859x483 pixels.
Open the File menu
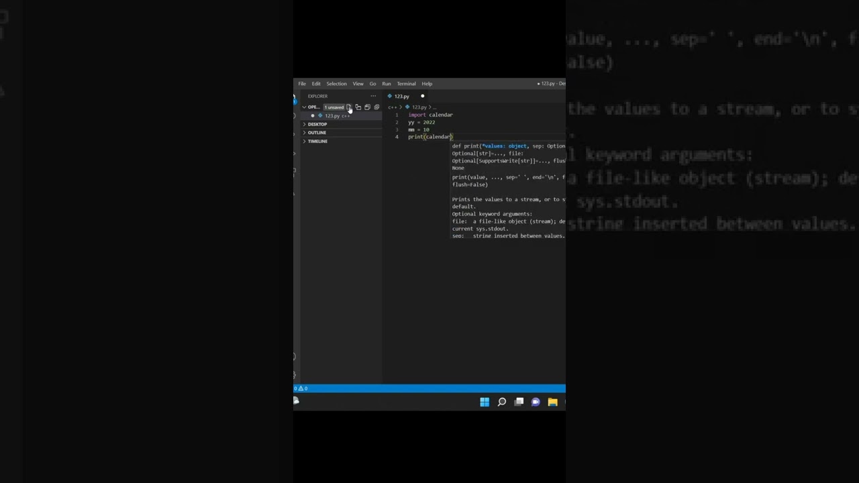click(302, 84)
